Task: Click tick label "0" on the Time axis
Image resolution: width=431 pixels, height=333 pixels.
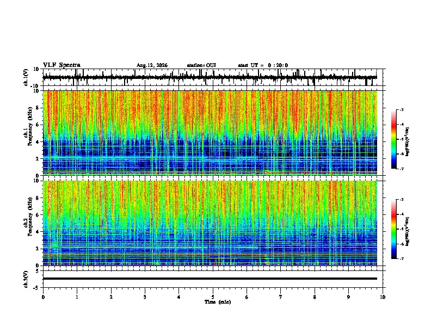Action: [x=43, y=297]
